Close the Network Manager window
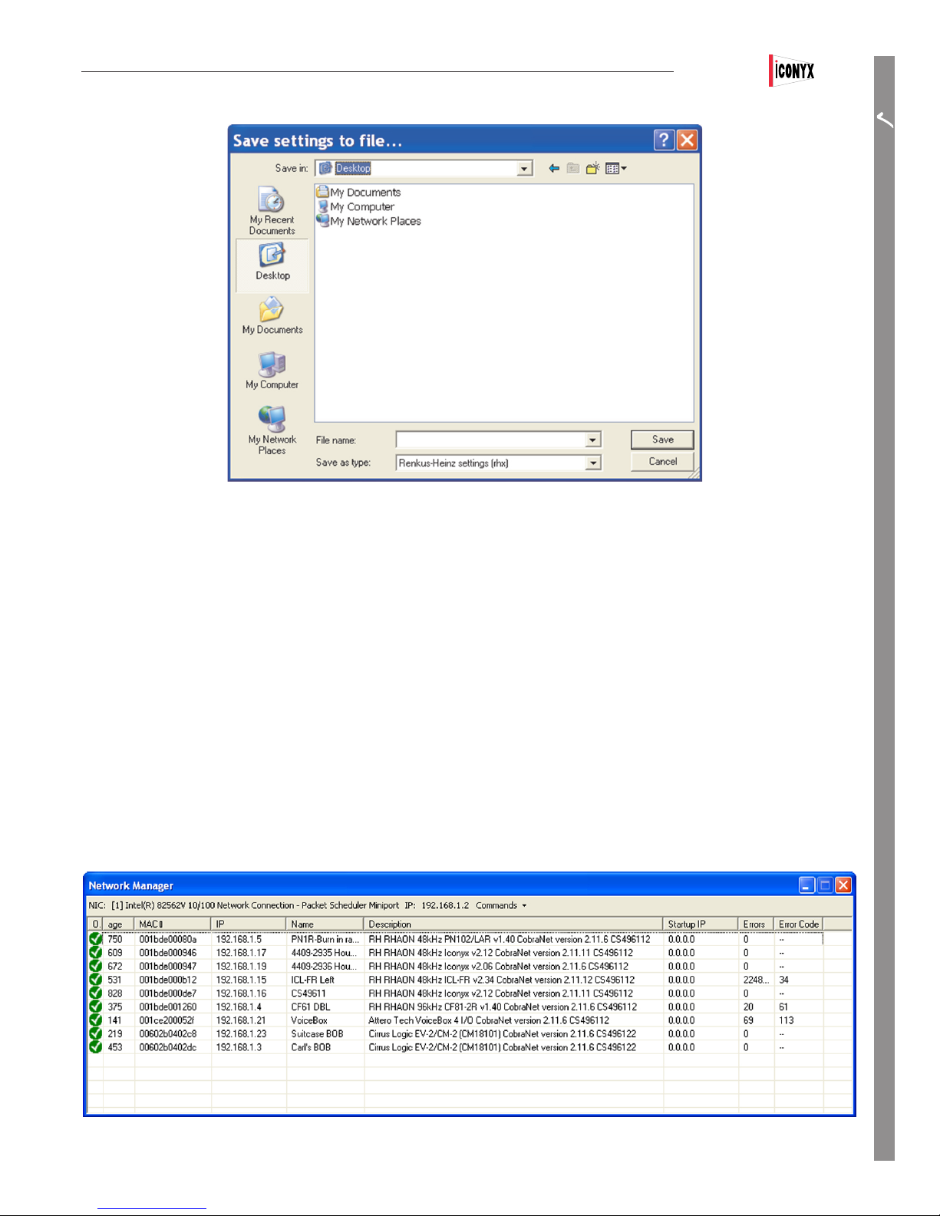 [x=843, y=885]
